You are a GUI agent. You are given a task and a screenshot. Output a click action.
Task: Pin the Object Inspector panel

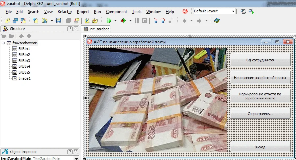(x=70, y=151)
